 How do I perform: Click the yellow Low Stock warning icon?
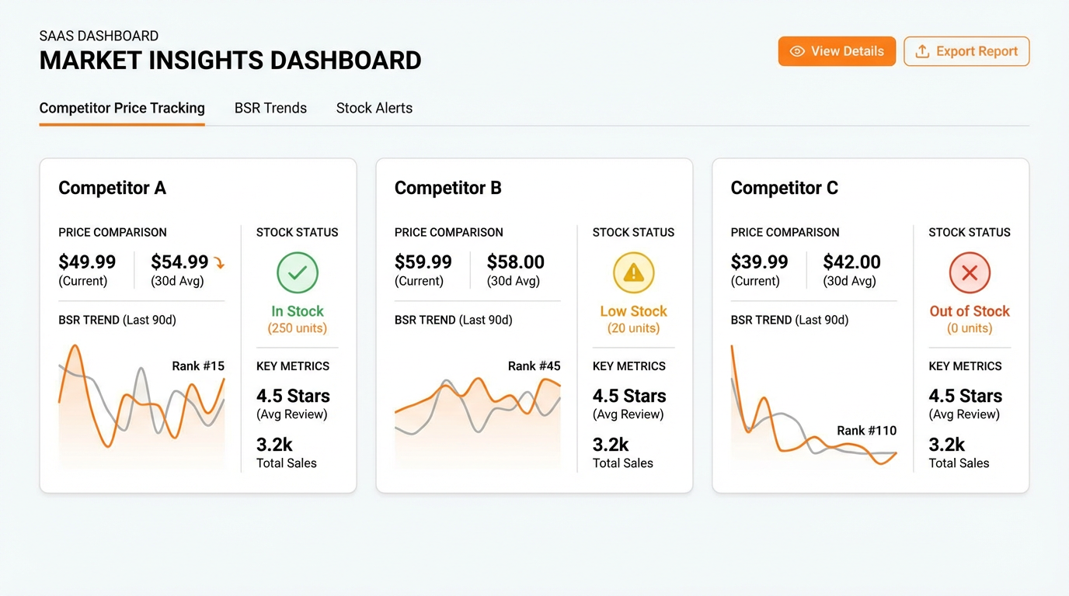pyautogui.click(x=634, y=272)
